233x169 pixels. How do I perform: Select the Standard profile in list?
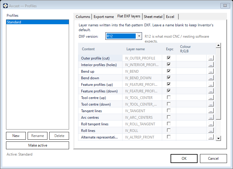tap(38, 22)
